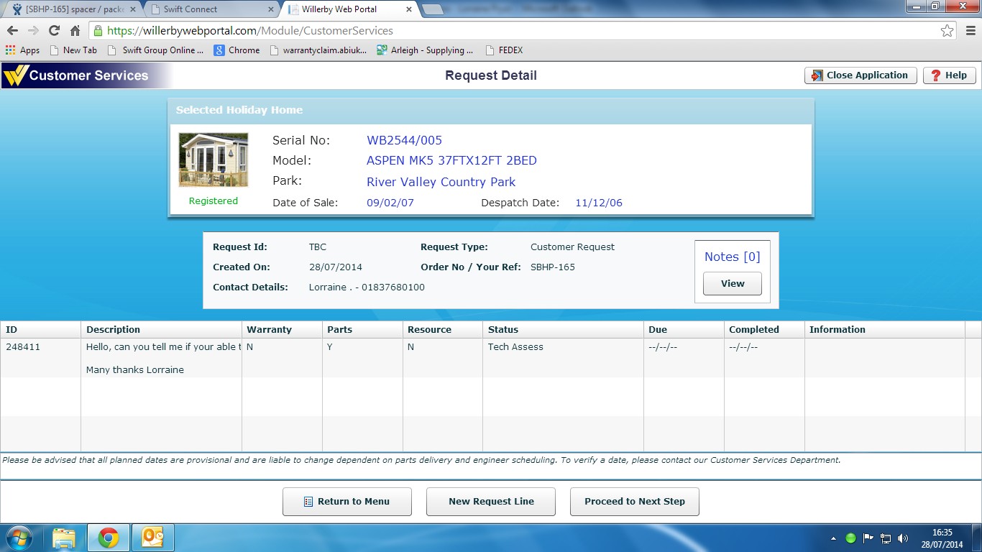This screenshot has height=552, width=982.
Task: Click the Status column header
Action: [563, 330]
